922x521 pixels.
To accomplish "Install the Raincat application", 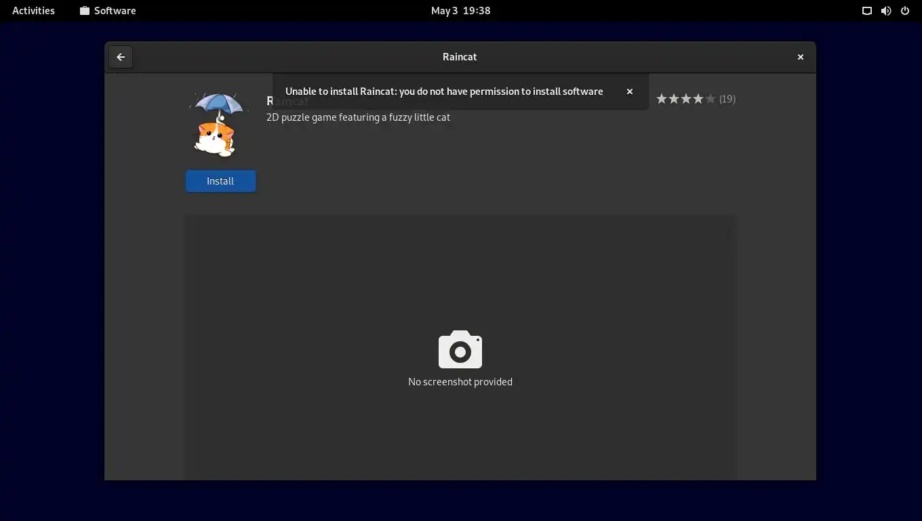I will point(220,181).
